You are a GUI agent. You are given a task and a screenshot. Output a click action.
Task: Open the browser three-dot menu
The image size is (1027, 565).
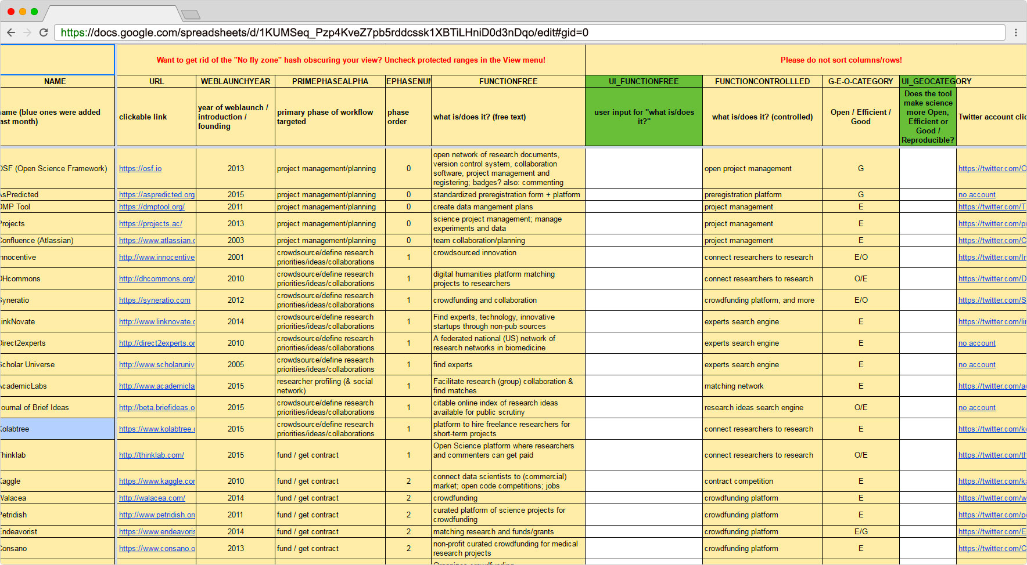point(1015,32)
